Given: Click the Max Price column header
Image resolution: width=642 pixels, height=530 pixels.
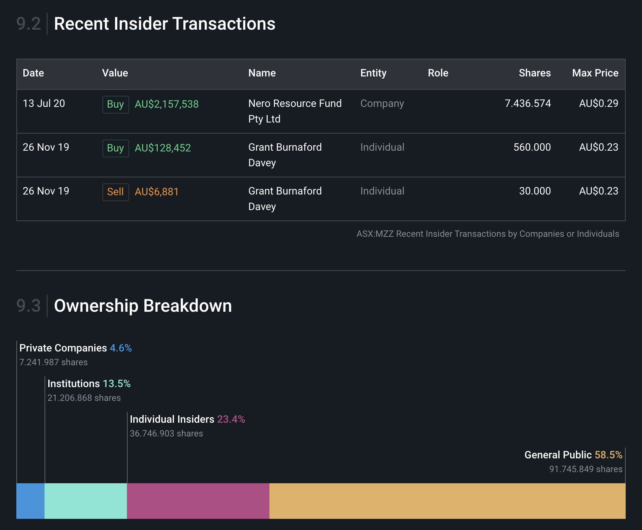Looking at the screenshot, I should (595, 73).
